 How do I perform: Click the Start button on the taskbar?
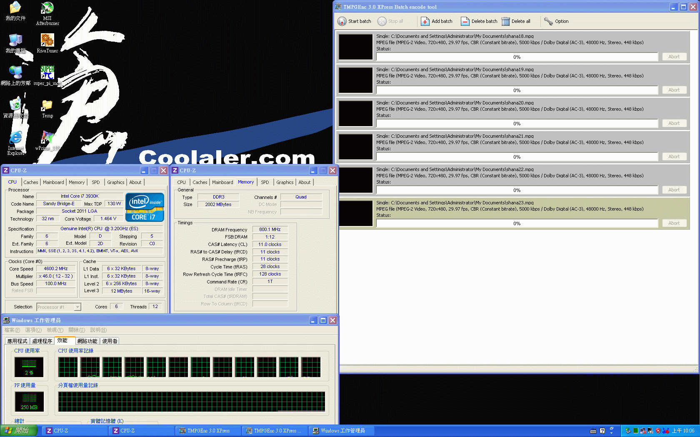(x=19, y=431)
